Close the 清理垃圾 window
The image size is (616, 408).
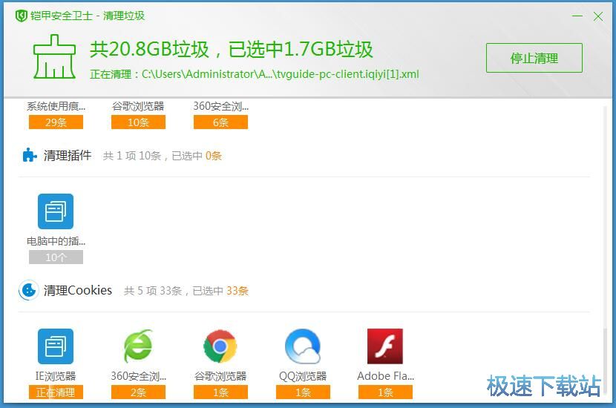(x=598, y=16)
